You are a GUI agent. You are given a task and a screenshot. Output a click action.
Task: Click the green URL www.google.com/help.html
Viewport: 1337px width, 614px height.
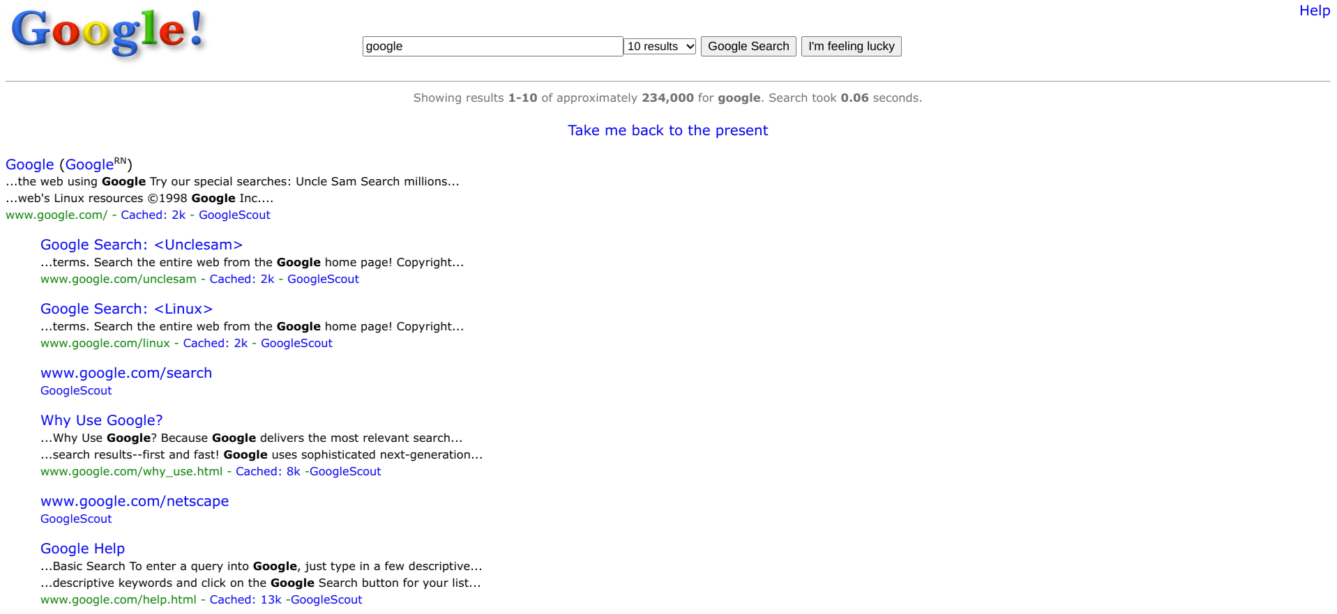(119, 600)
